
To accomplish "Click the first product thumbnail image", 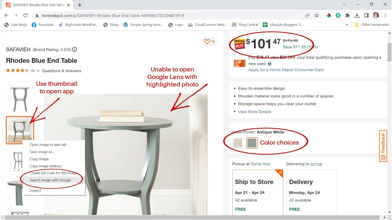I will tap(20, 99).
